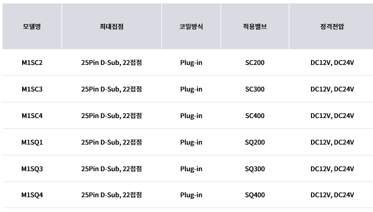Click the SC400 applicable valve cell
The height and width of the screenshot is (212, 373).
point(255,116)
